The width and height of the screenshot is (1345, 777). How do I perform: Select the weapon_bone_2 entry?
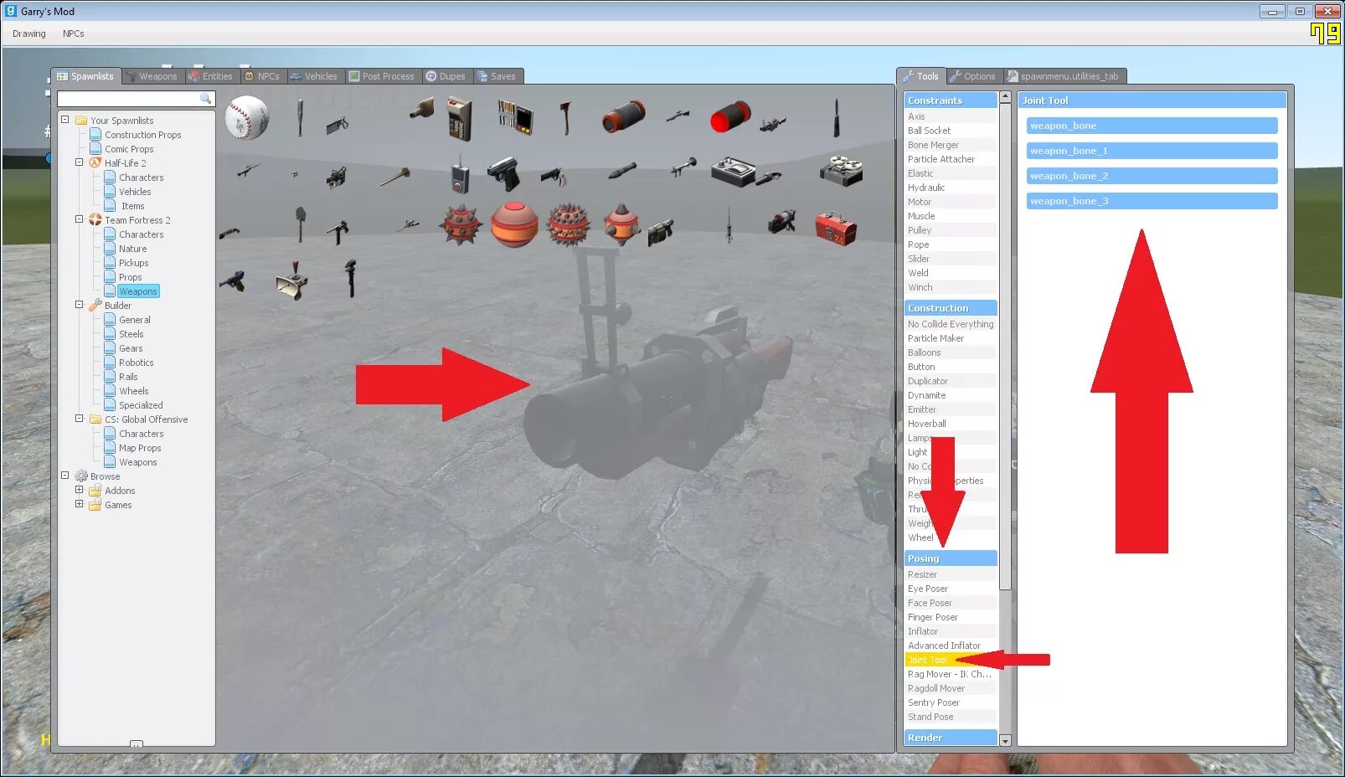click(x=1152, y=176)
